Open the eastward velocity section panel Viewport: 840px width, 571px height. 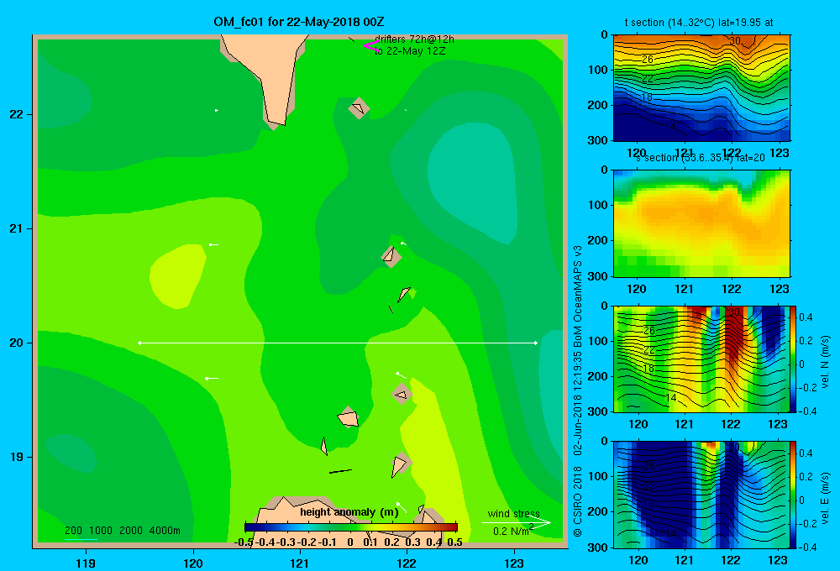coord(701,495)
